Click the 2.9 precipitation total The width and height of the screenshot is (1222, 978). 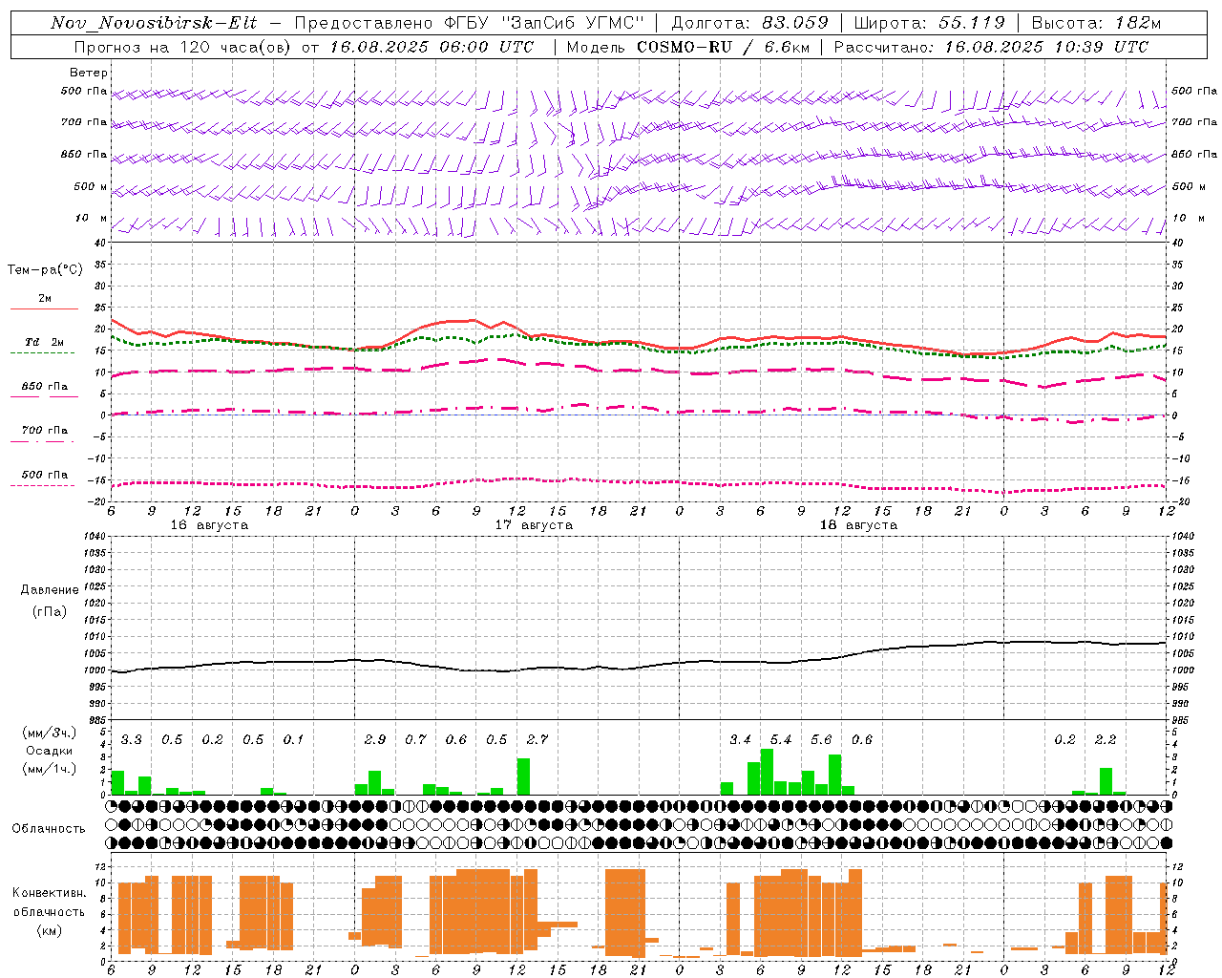click(375, 739)
